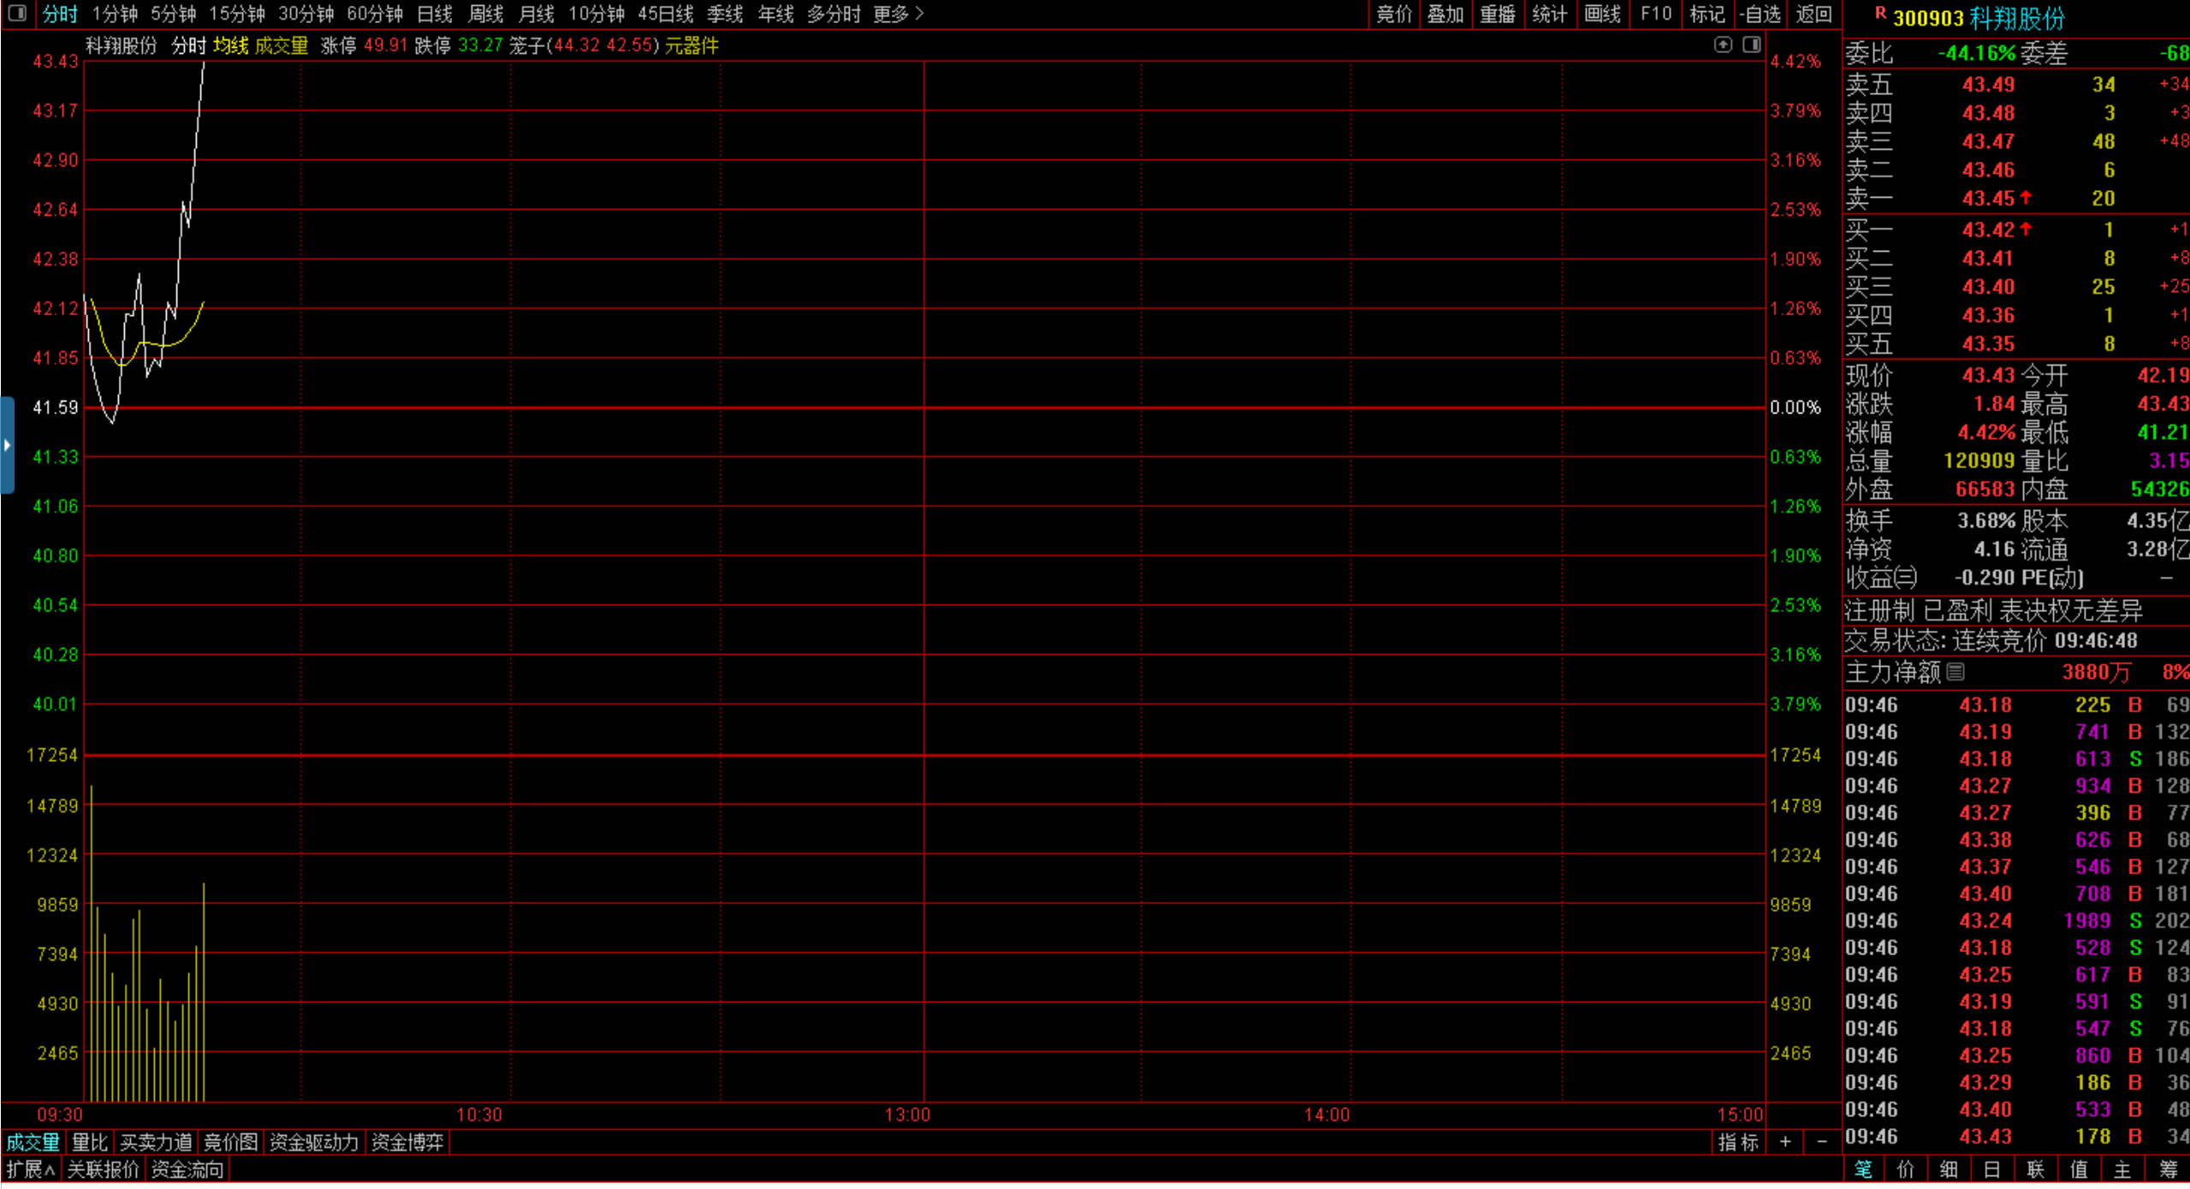
Task: Switch to the 日线 daily chart tab
Action: tap(434, 14)
